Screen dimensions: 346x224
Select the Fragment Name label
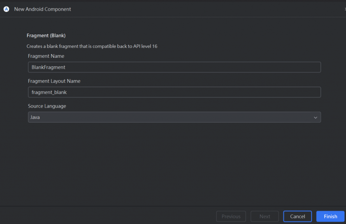[x=46, y=56]
